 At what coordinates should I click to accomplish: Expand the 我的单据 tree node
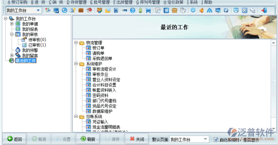12,24
